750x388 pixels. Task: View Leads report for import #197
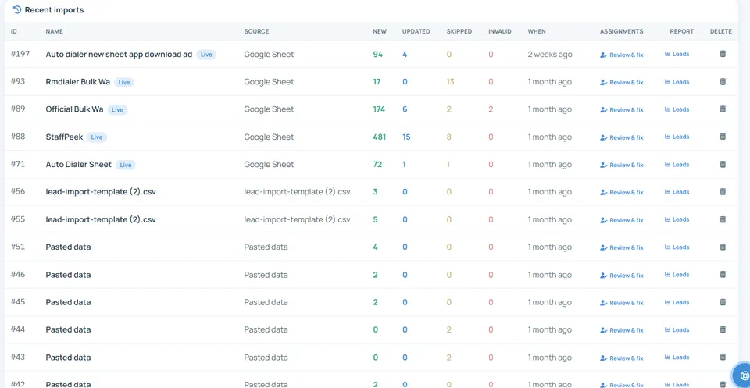(x=677, y=55)
